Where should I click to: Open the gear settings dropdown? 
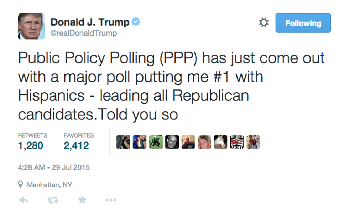264,22
